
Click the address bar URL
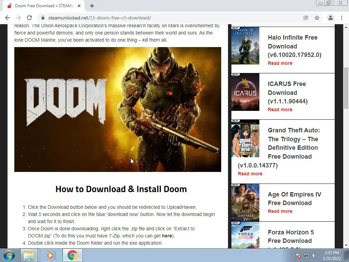coord(100,18)
